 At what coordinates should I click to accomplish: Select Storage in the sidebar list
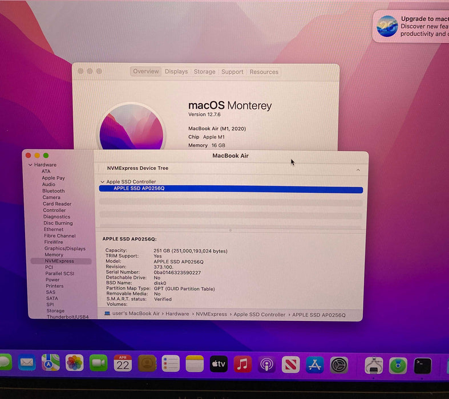point(55,311)
